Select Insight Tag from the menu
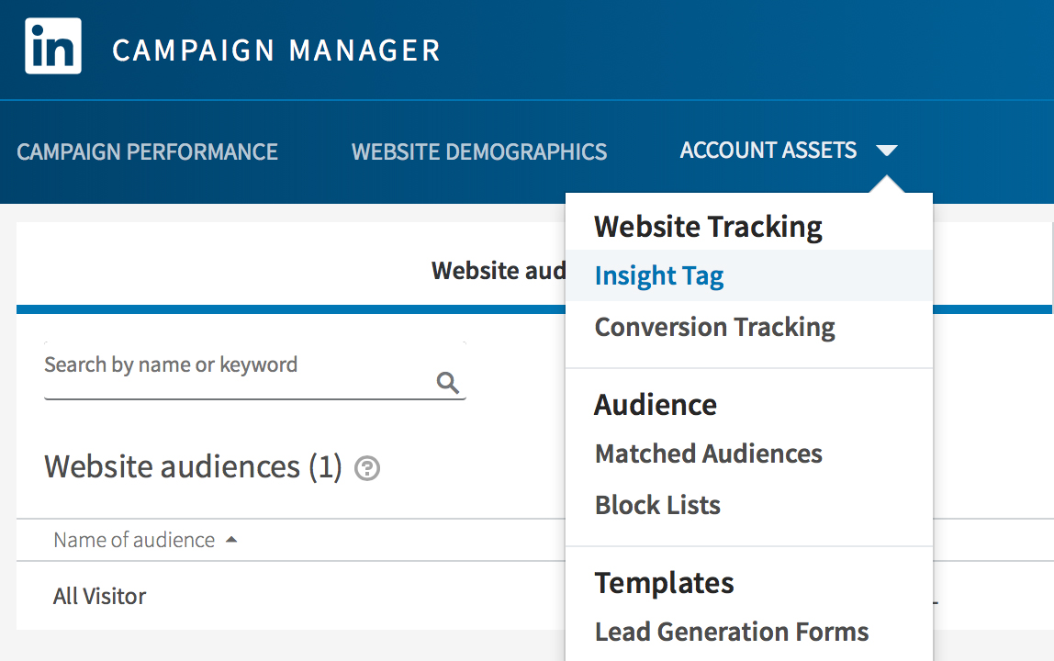Screen dimensions: 1054x661 tap(749, 275)
